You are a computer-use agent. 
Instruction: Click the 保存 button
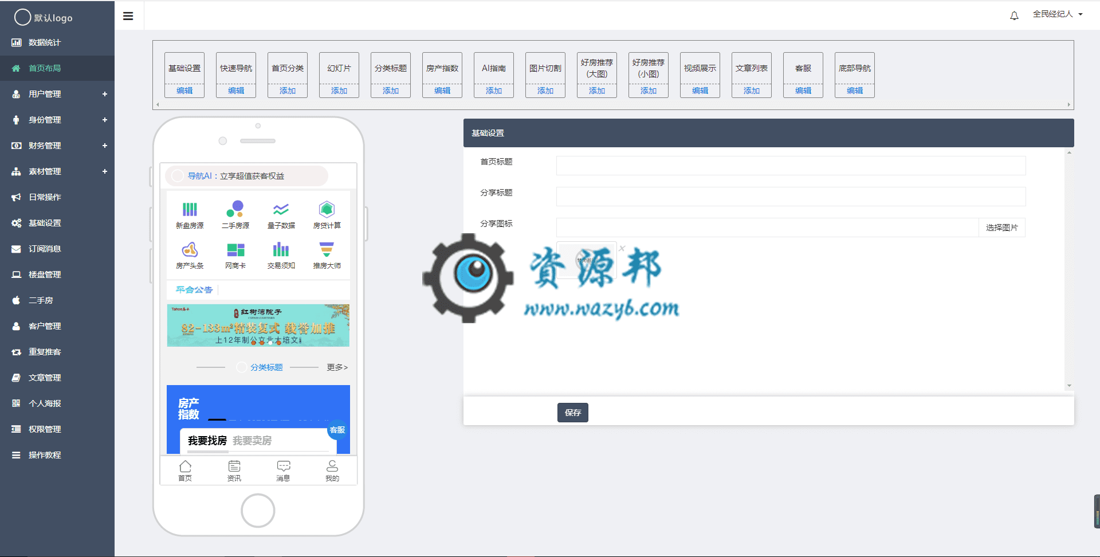pyautogui.click(x=573, y=413)
